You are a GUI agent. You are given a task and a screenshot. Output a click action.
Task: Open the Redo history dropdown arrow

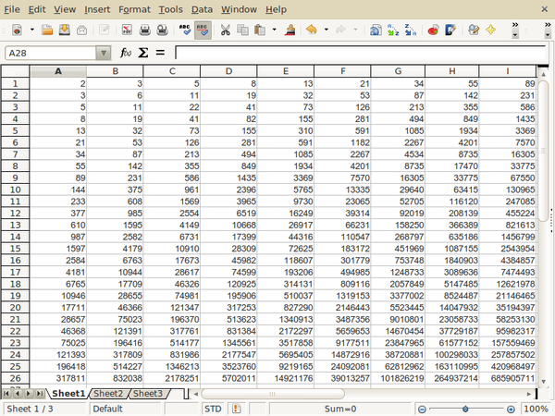355,31
